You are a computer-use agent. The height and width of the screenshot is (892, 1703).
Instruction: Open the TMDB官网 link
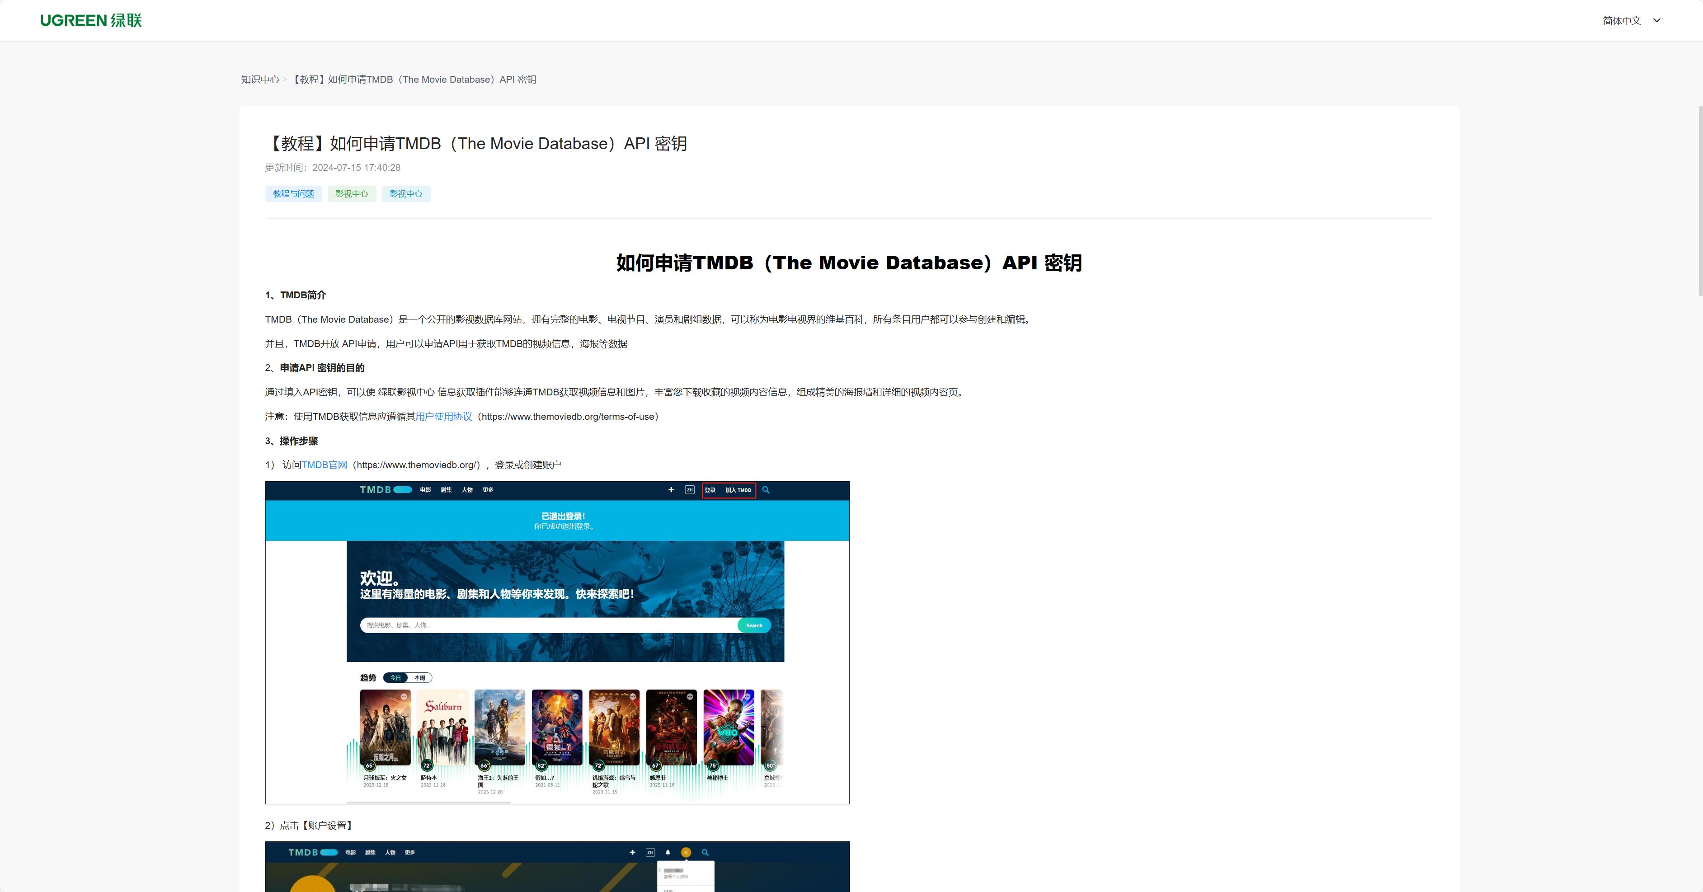[324, 465]
